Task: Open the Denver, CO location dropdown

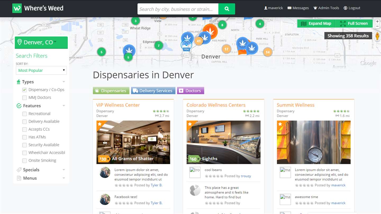Action: [x=41, y=42]
